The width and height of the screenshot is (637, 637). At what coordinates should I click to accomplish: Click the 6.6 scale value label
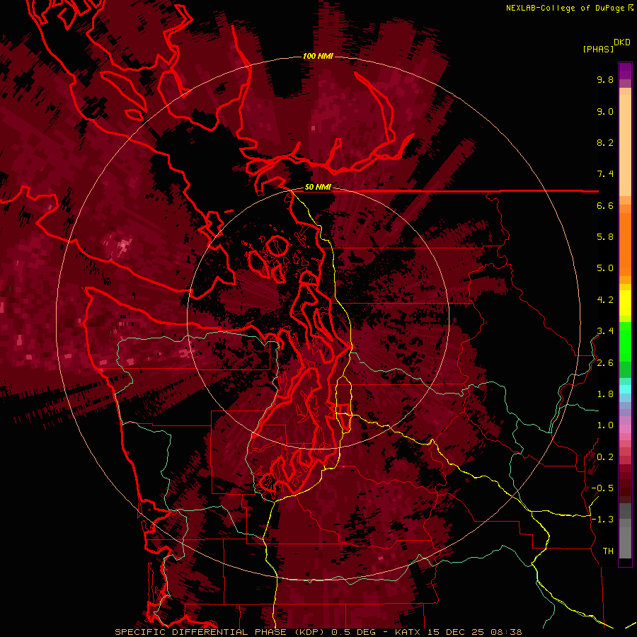point(605,205)
